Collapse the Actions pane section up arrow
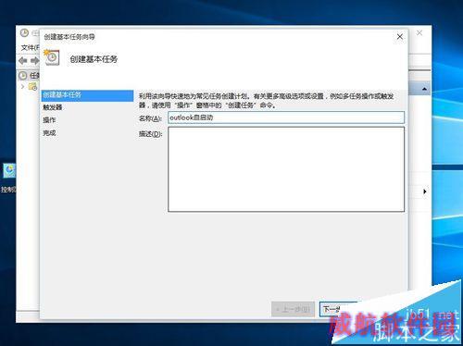 [x=425, y=89]
